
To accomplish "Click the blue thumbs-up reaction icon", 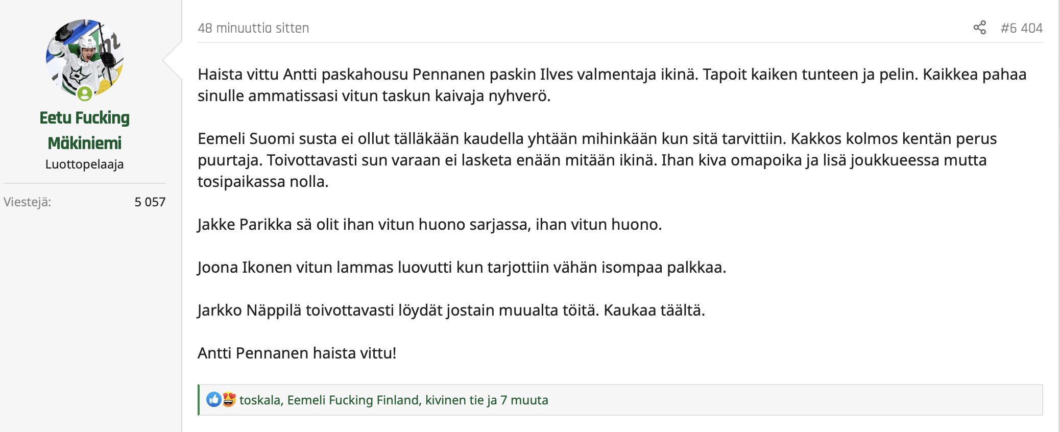I will tap(213, 399).
